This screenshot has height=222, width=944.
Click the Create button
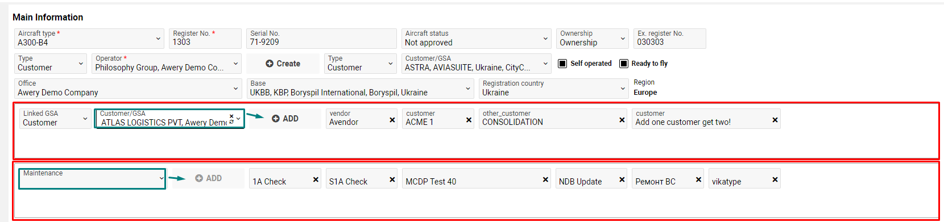(283, 64)
